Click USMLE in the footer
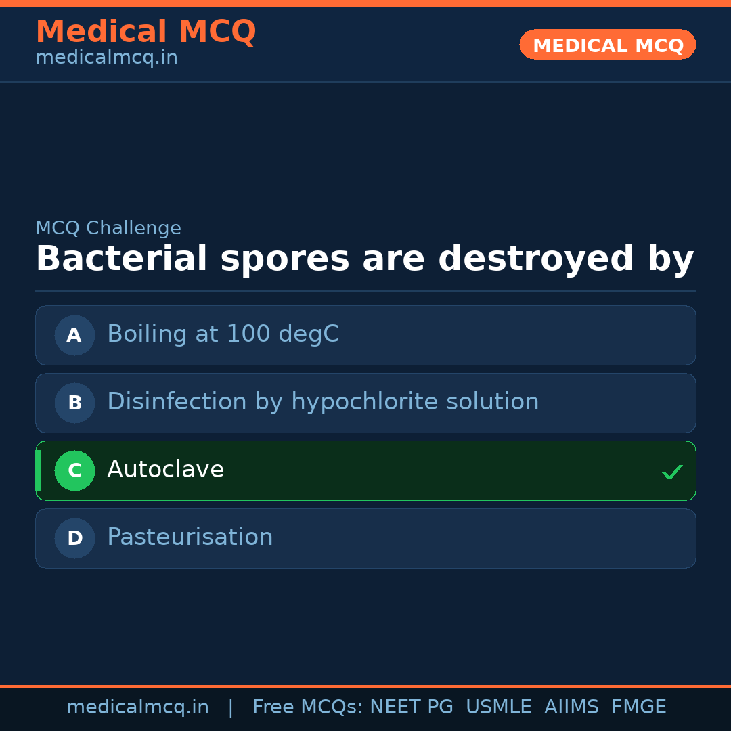The image size is (731, 731). (x=498, y=707)
